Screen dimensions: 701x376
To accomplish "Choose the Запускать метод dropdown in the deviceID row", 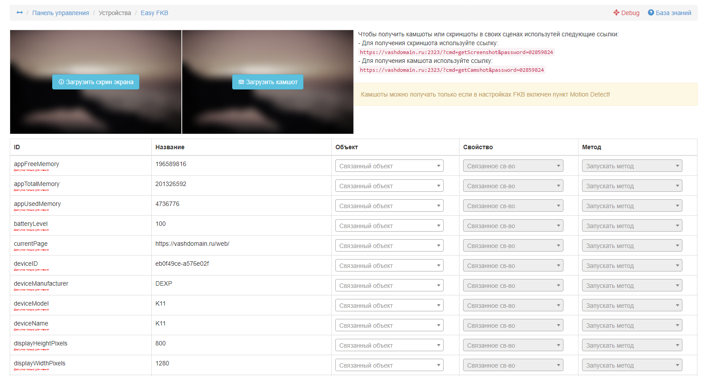I will [x=632, y=266].
